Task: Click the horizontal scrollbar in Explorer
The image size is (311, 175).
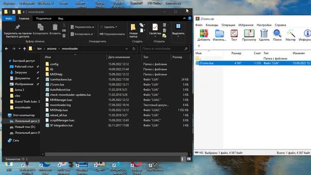Action: (x=116, y=154)
